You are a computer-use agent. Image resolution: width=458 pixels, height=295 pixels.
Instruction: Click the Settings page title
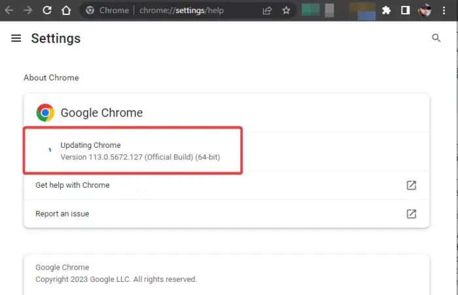[x=56, y=39]
